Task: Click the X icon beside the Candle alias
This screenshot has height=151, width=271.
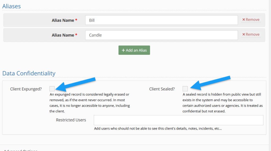Action: pos(244,35)
